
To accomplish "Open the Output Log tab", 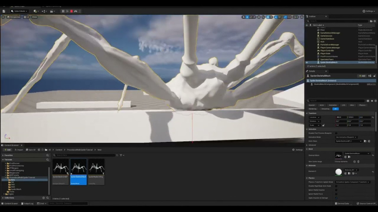I will (x=28, y=204).
